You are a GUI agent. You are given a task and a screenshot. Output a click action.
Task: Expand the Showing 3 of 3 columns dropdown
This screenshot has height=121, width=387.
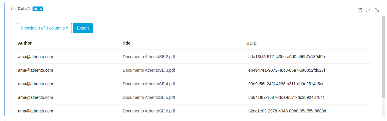(44, 28)
